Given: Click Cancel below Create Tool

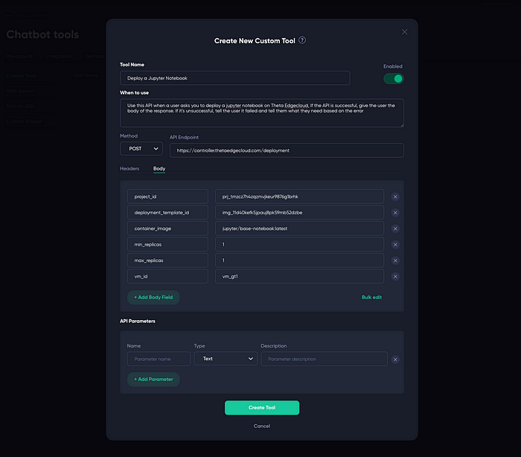Looking at the screenshot, I should click(262, 426).
